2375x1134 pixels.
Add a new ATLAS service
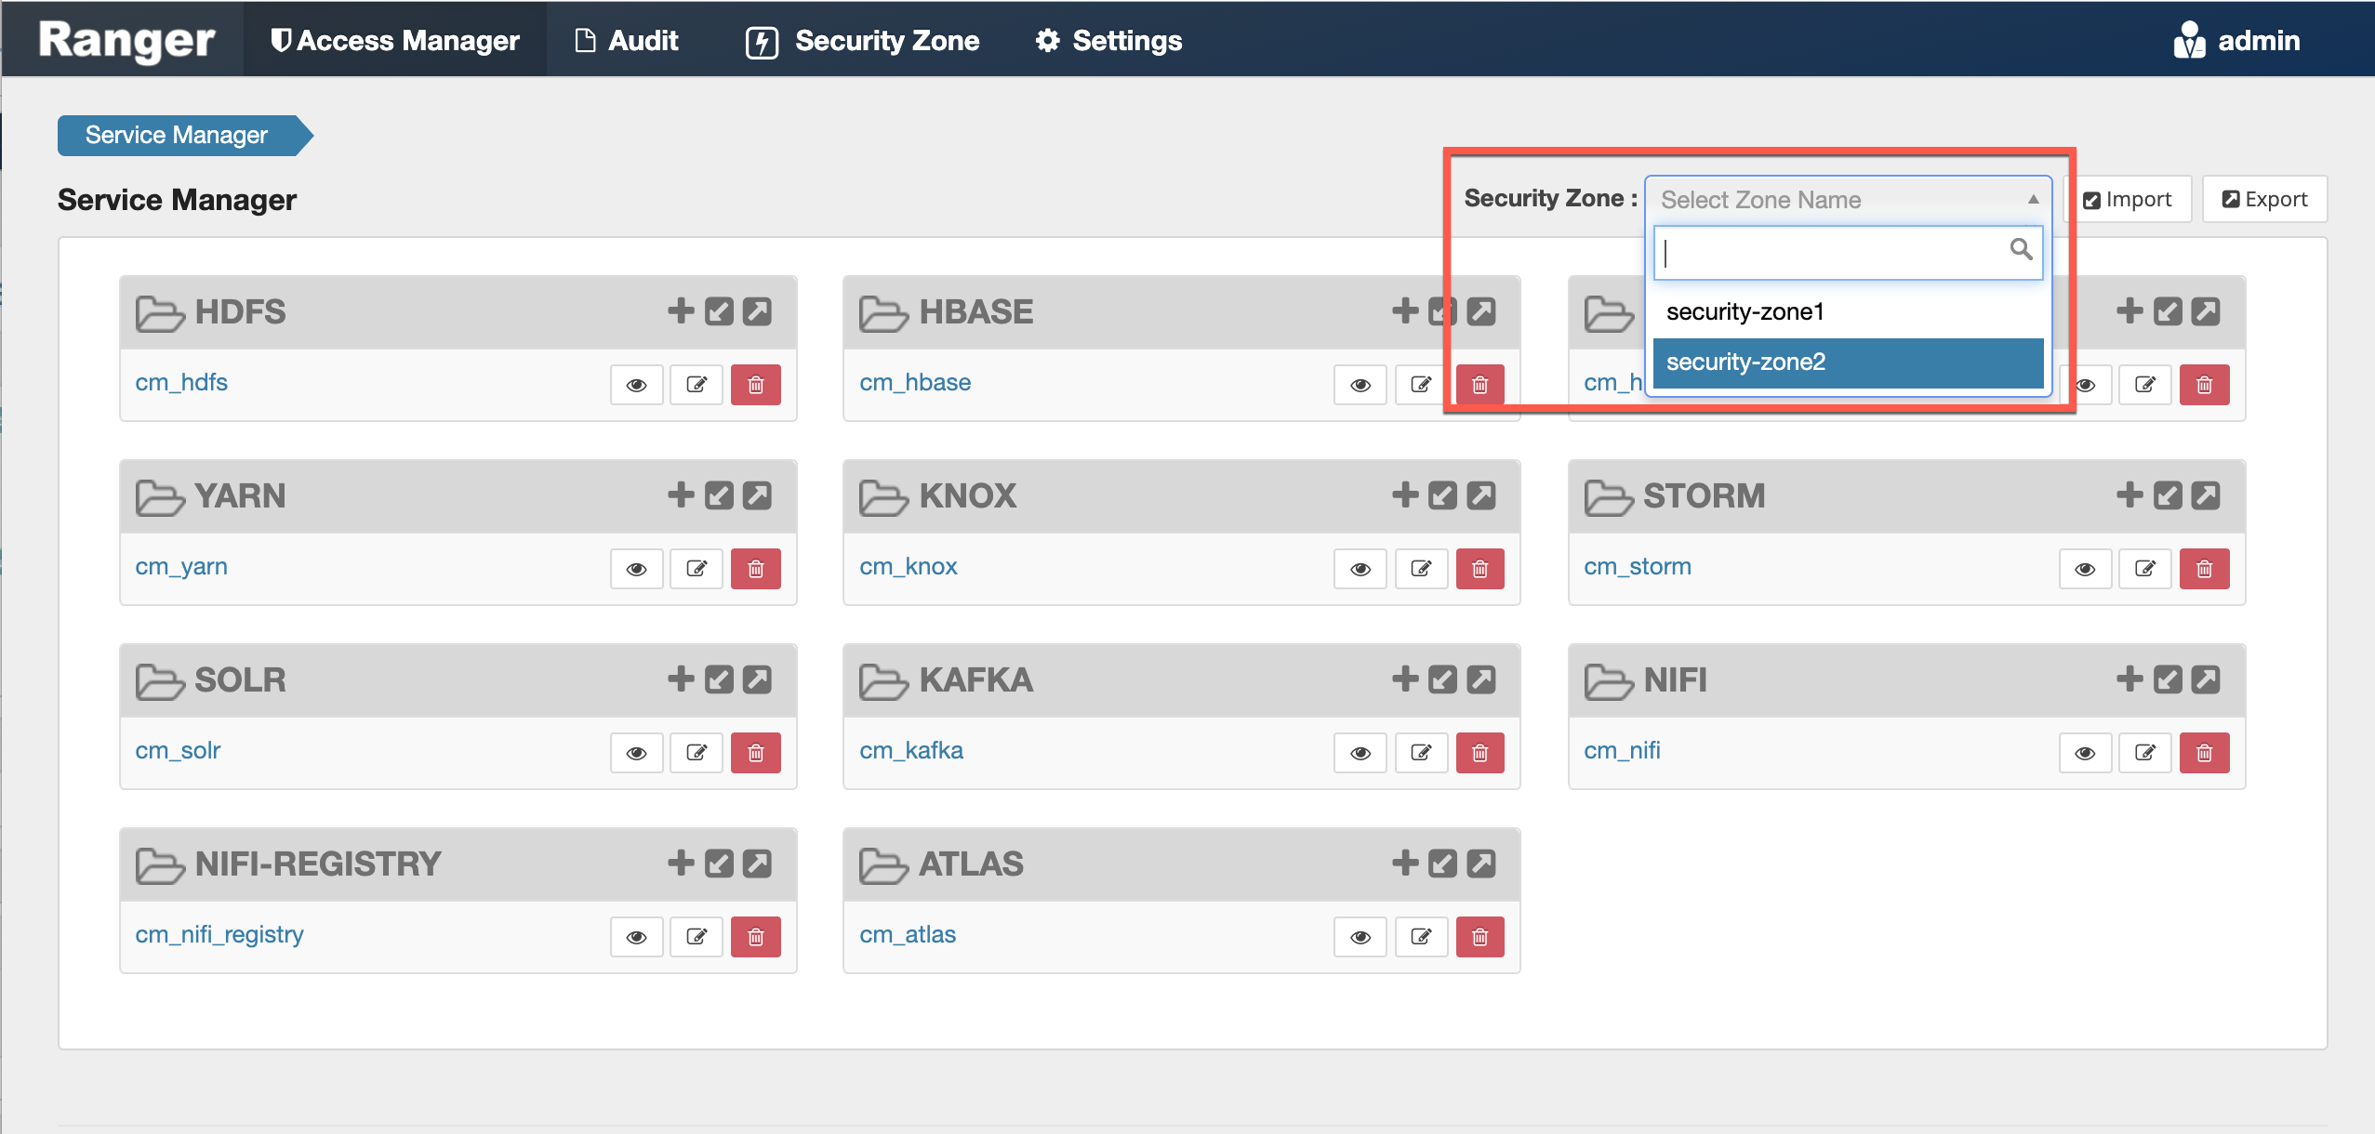(x=1404, y=864)
